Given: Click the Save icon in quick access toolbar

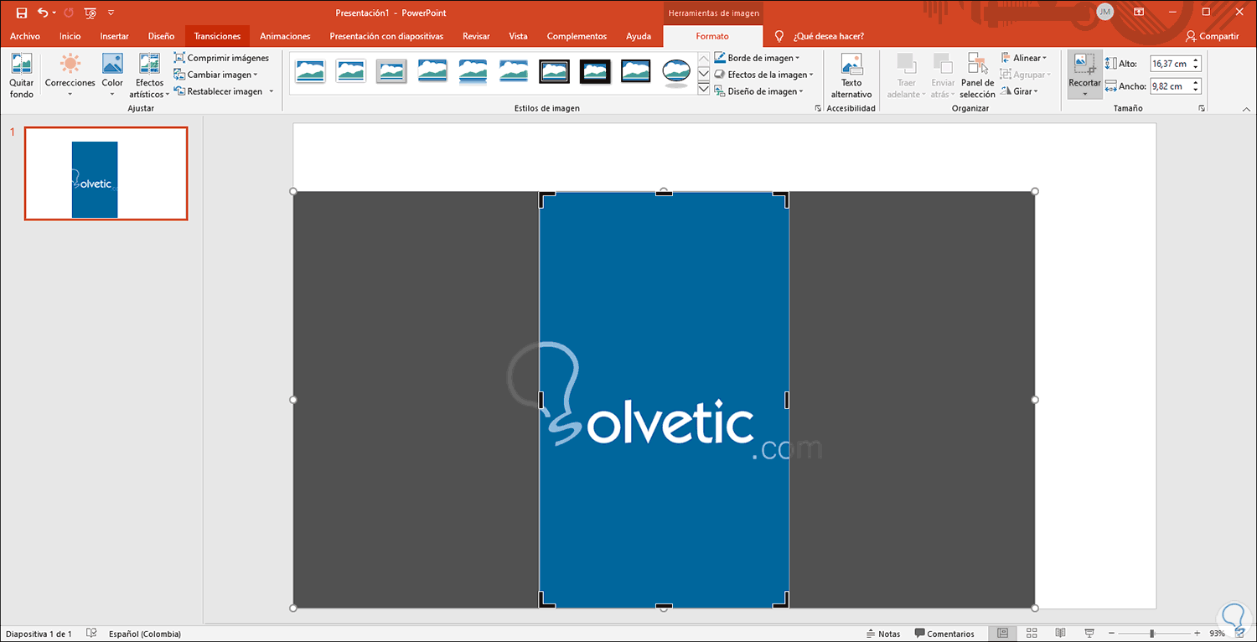Looking at the screenshot, I should [x=22, y=13].
